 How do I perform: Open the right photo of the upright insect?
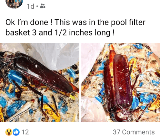click(120, 82)
